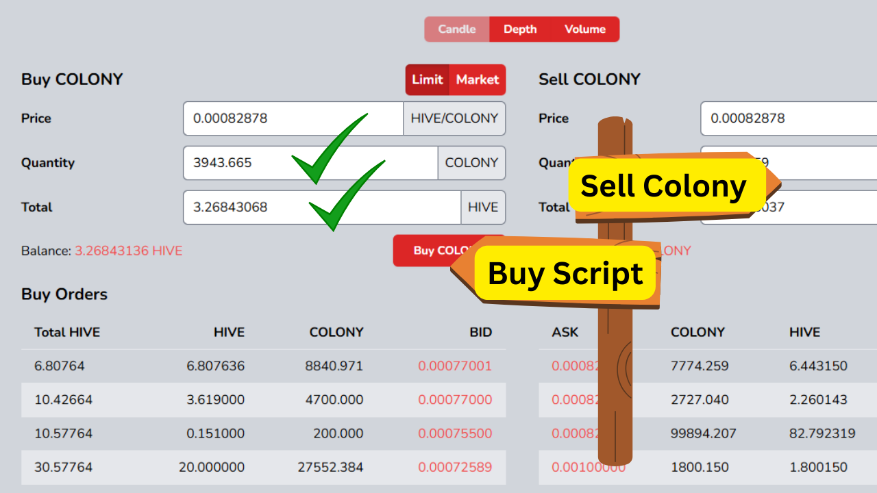The height and width of the screenshot is (493, 877).
Task: Switch to the Depth chart tab
Action: tap(520, 29)
